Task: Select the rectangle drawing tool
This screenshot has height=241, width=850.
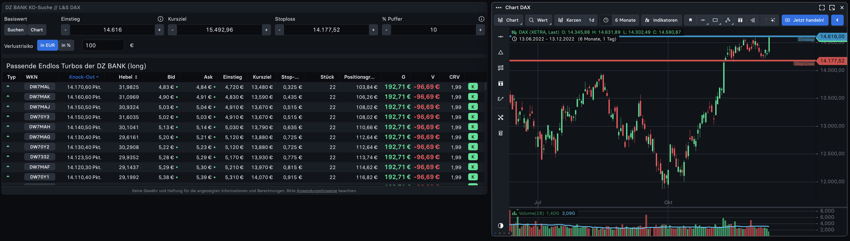Action: [715, 20]
